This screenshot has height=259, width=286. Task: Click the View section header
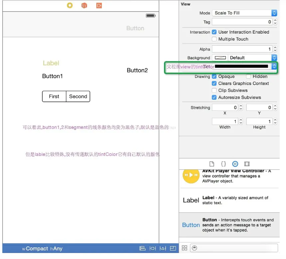(185, 4)
